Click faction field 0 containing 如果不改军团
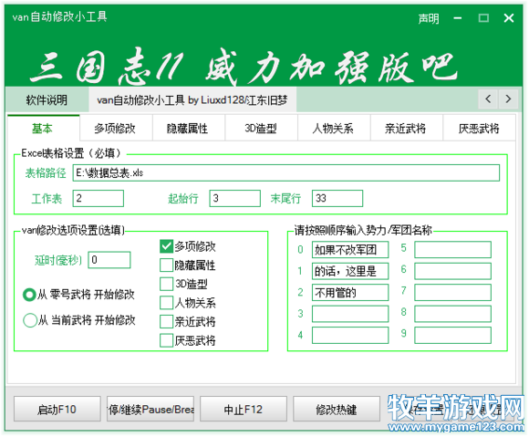529x437 pixels. (350, 250)
